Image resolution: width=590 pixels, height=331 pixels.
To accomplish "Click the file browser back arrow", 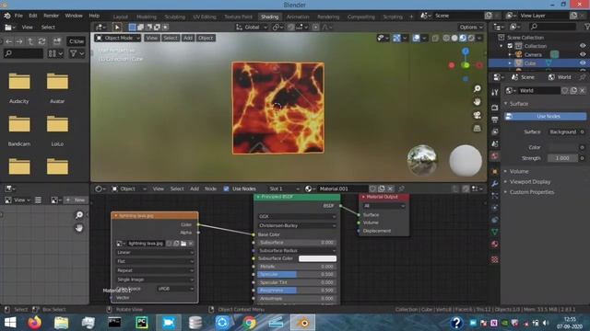I will 9,41.
